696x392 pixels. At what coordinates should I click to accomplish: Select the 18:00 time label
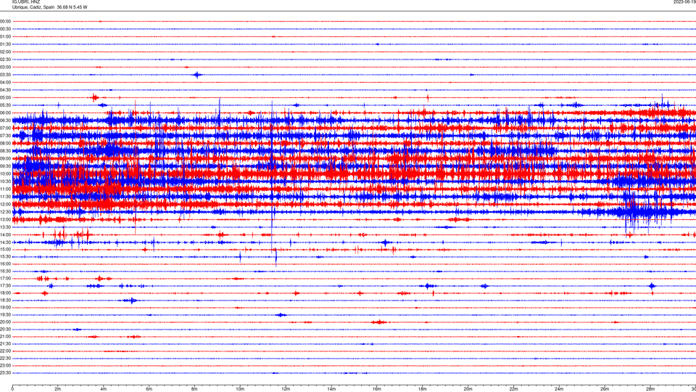click(x=5, y=293)
